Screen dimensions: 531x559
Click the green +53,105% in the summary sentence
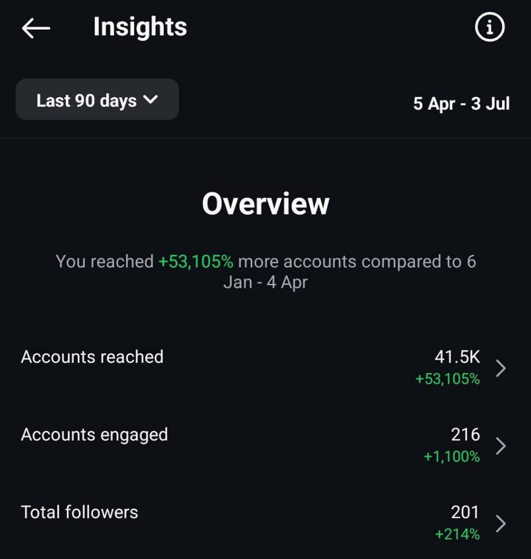click(x=195, y=262)
